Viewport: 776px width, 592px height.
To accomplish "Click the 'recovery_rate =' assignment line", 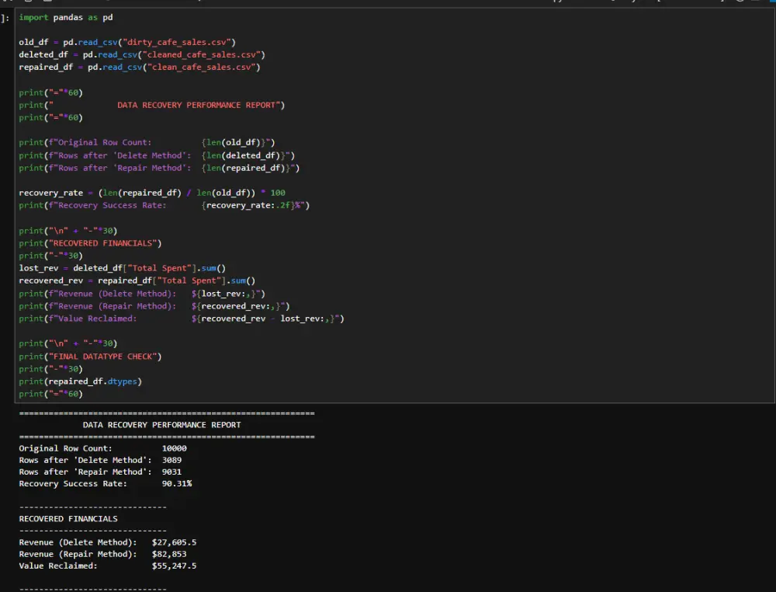I will click(x=152, y=193).
